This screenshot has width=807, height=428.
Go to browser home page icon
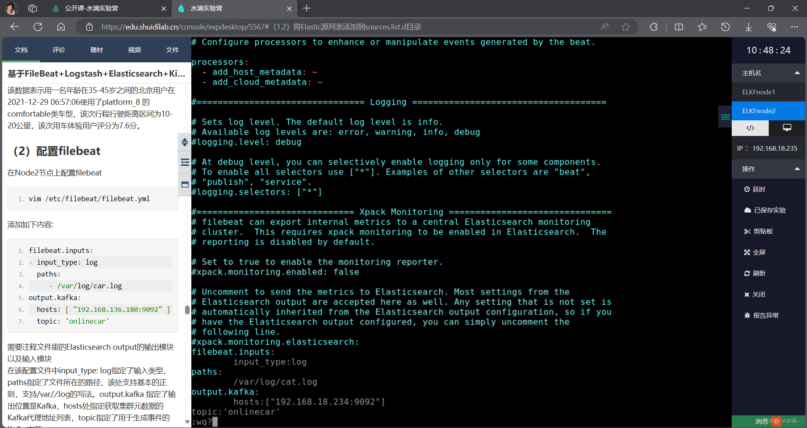coord(61,27)
